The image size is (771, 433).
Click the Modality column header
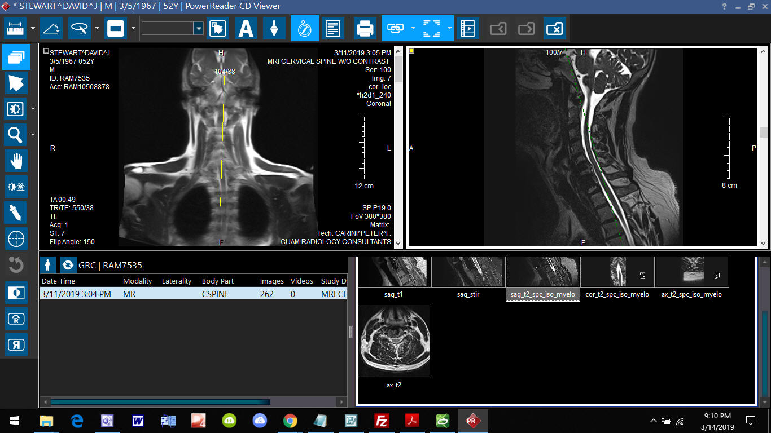coord(137,281)
